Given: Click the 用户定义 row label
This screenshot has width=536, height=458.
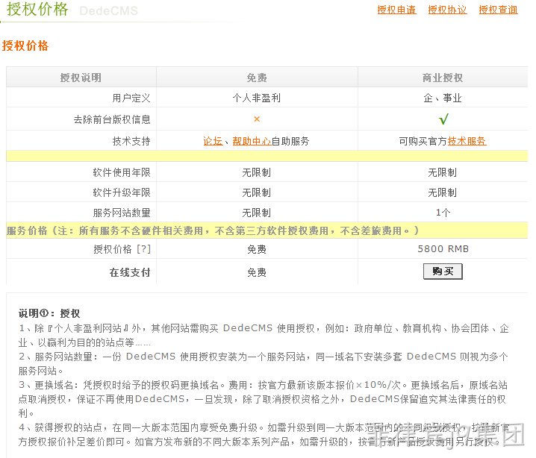Looking at the screenshot, I should tap(131, 98).
